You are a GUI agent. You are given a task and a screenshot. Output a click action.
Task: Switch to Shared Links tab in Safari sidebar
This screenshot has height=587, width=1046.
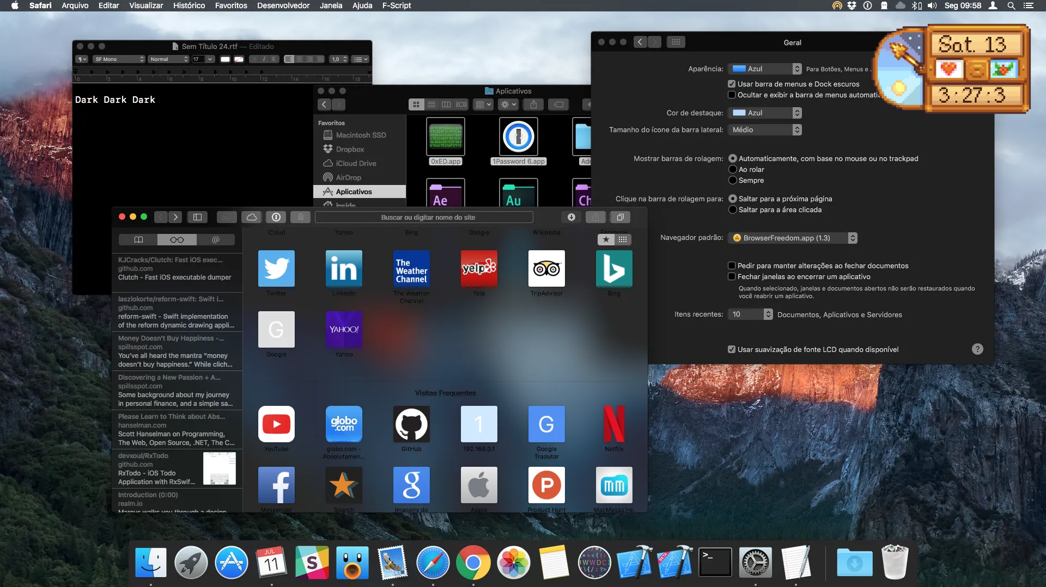216,239
